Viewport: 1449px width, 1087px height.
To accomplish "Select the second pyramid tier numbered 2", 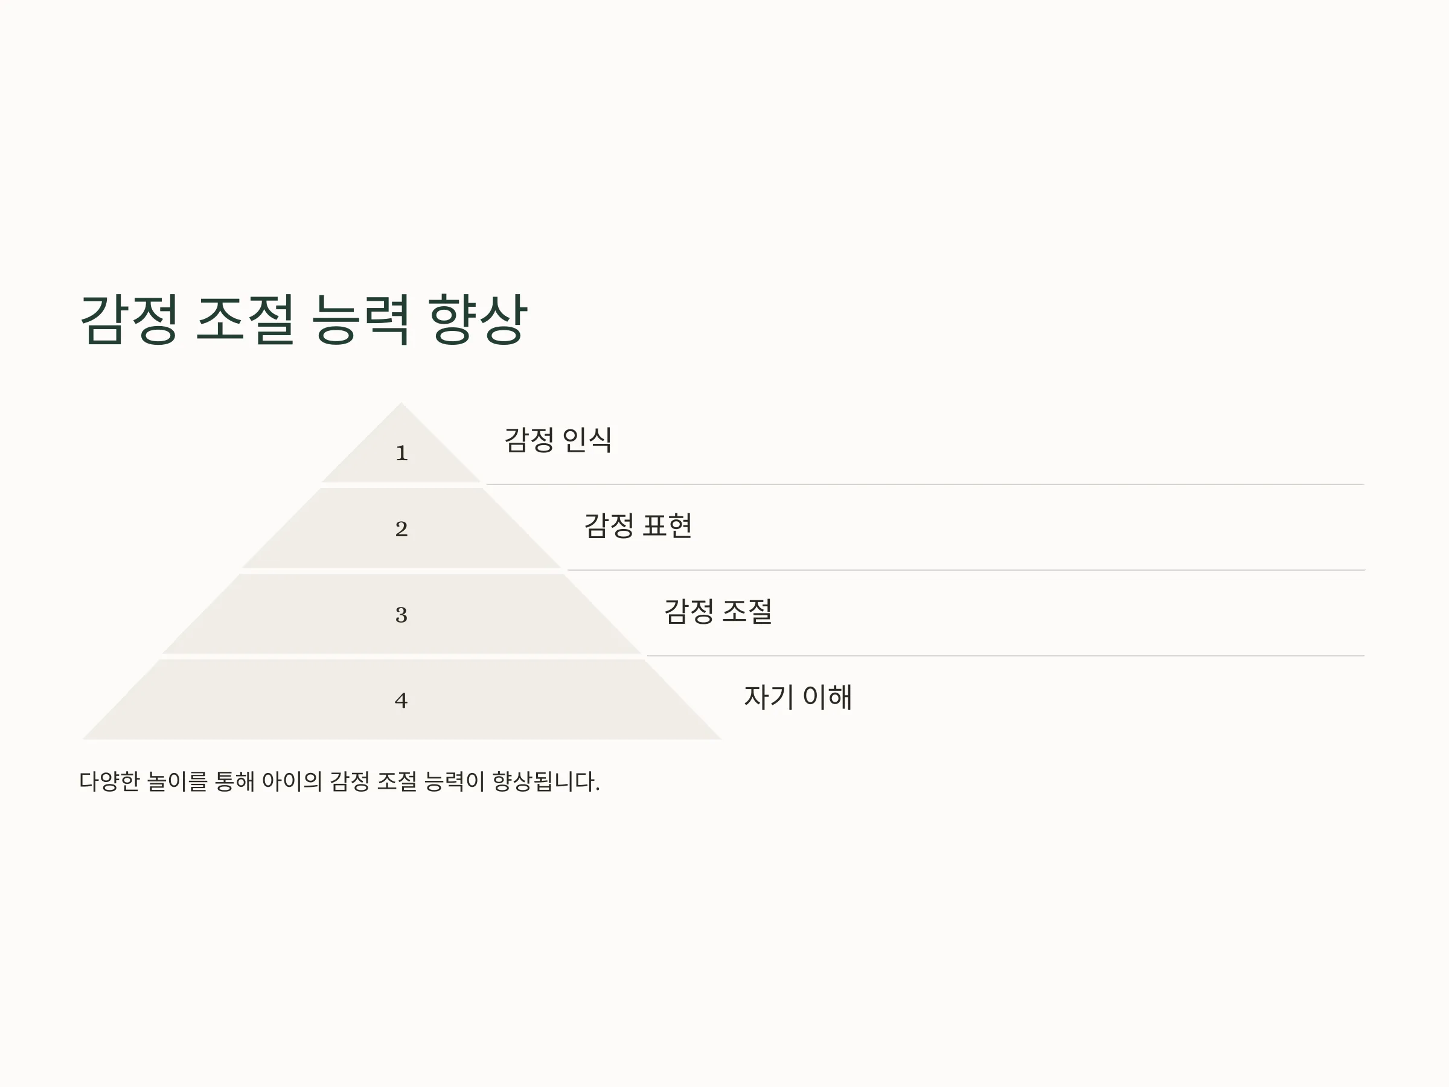I will pyautogui.click(x=401, y=528).
